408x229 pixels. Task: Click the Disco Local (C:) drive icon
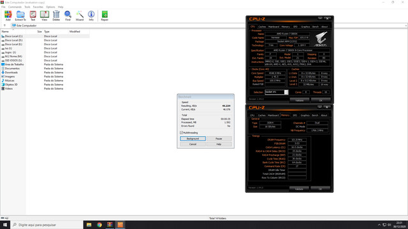point(3,36)
